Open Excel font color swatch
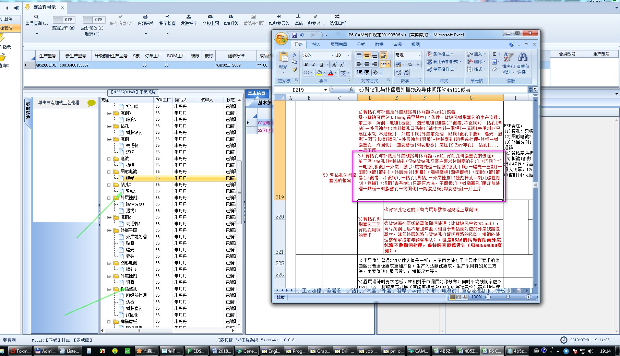The width and height of the screenshot is (620, 356). [x=331, y=73]
